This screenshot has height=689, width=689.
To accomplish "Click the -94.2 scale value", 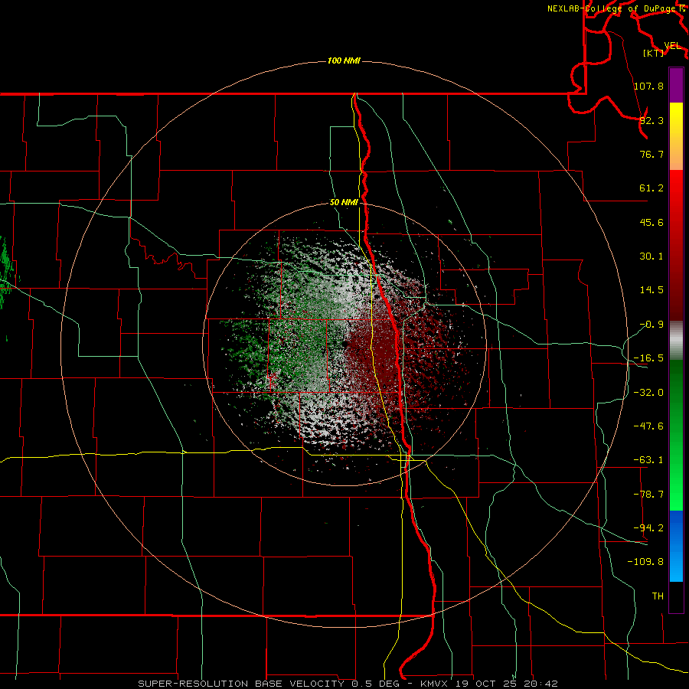I will [648, 527].
